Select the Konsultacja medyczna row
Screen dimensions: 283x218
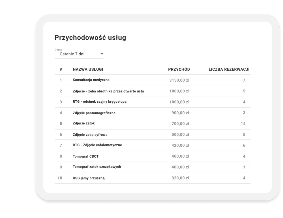click(91, 80)
